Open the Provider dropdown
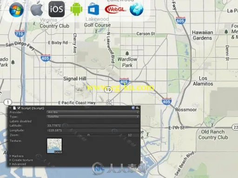The width and height of the screenshot is (238, 178). point(93,112)
